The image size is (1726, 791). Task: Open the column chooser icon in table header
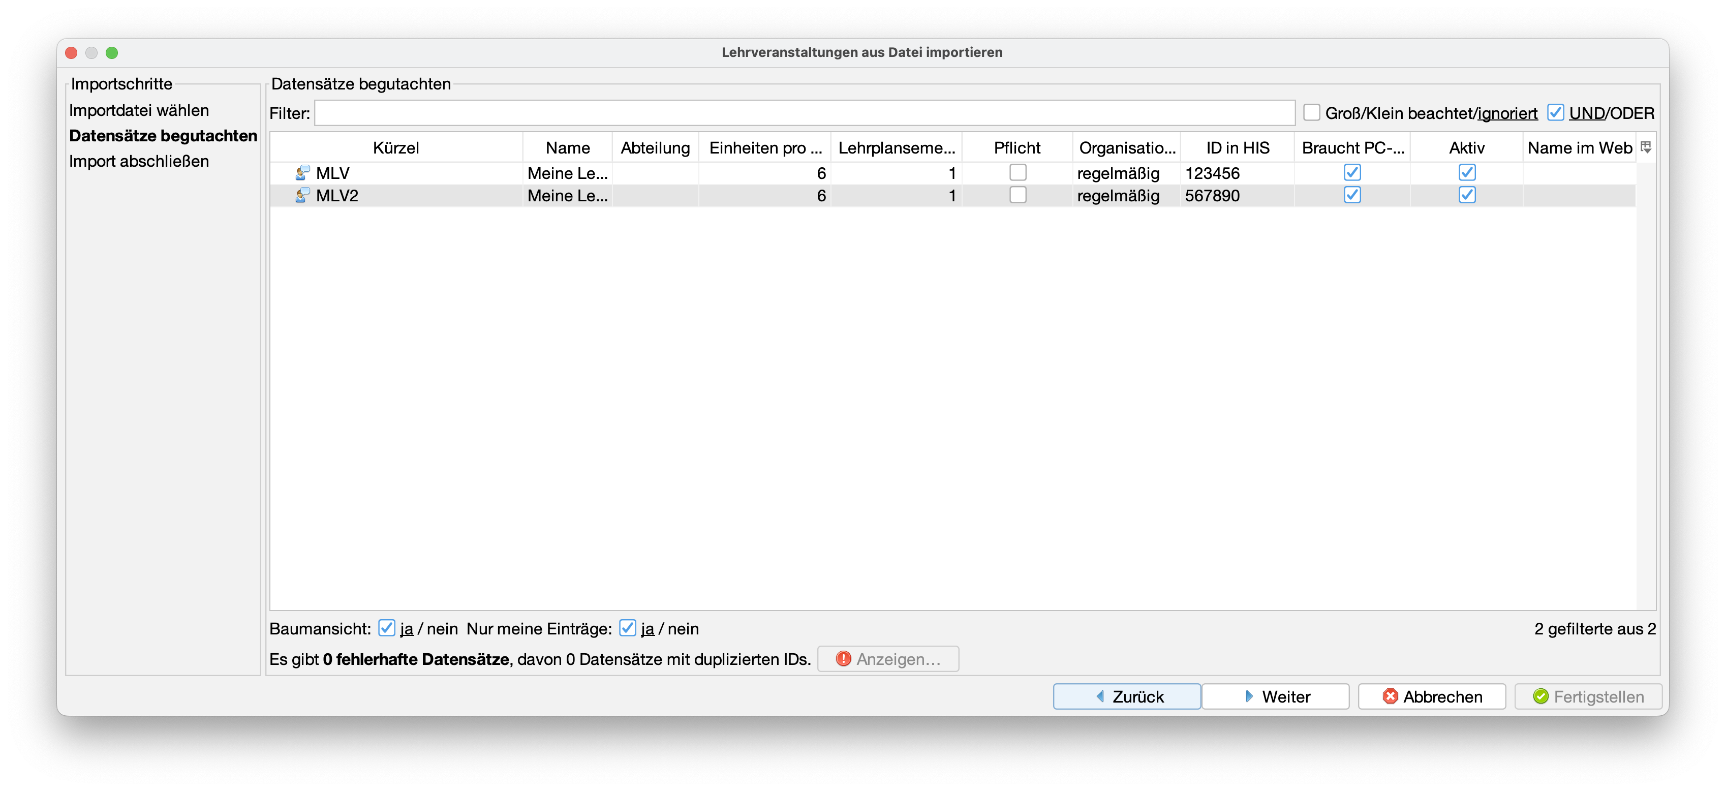(1646, 147)
